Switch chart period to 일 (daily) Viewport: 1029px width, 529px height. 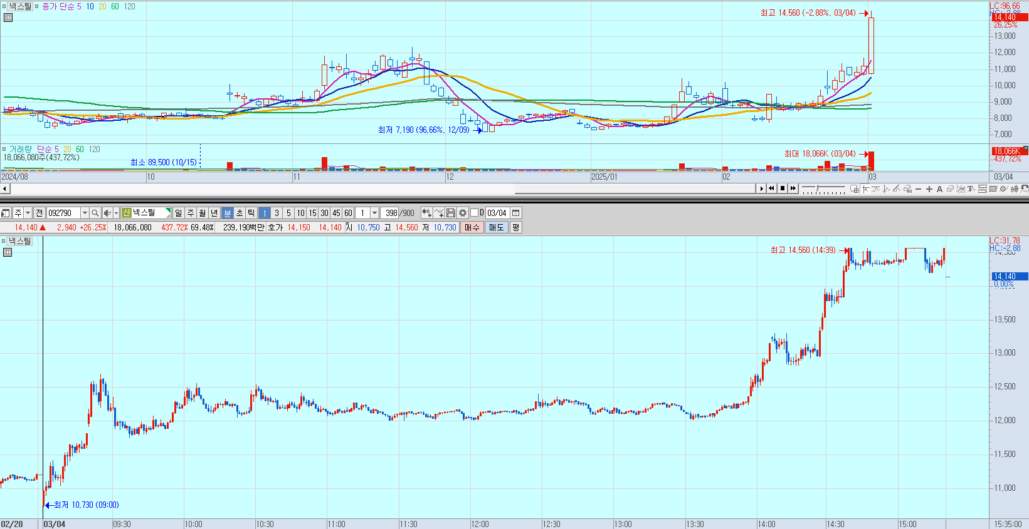pos(178,213)
